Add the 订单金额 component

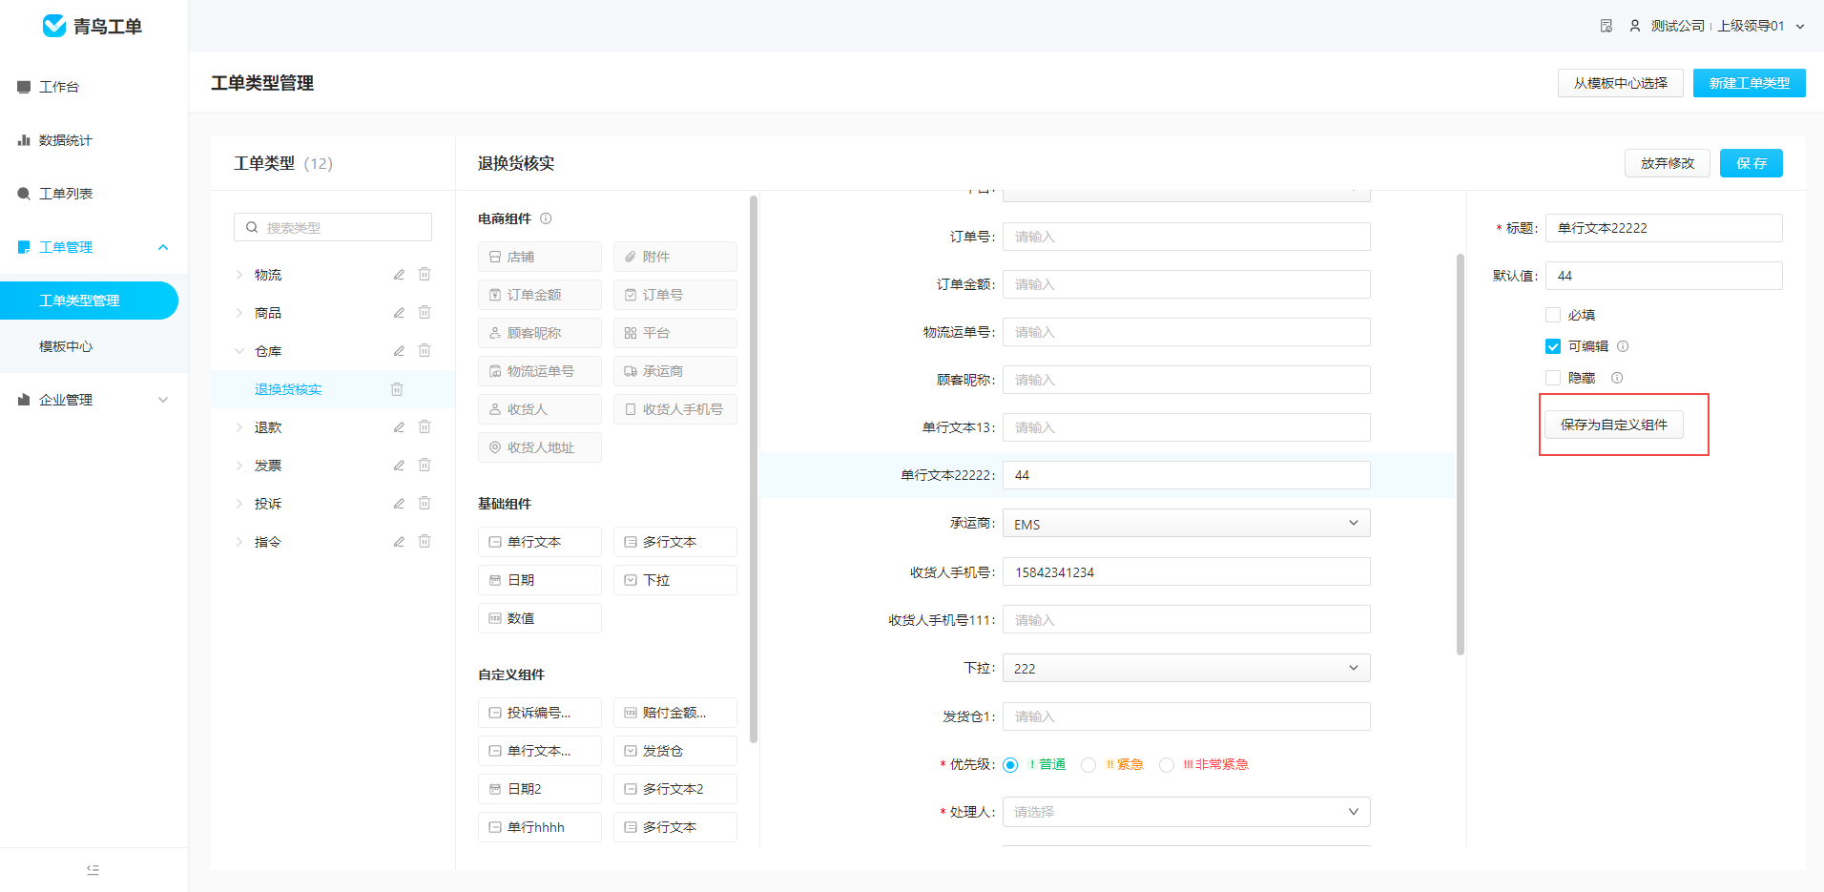[540, 295]
